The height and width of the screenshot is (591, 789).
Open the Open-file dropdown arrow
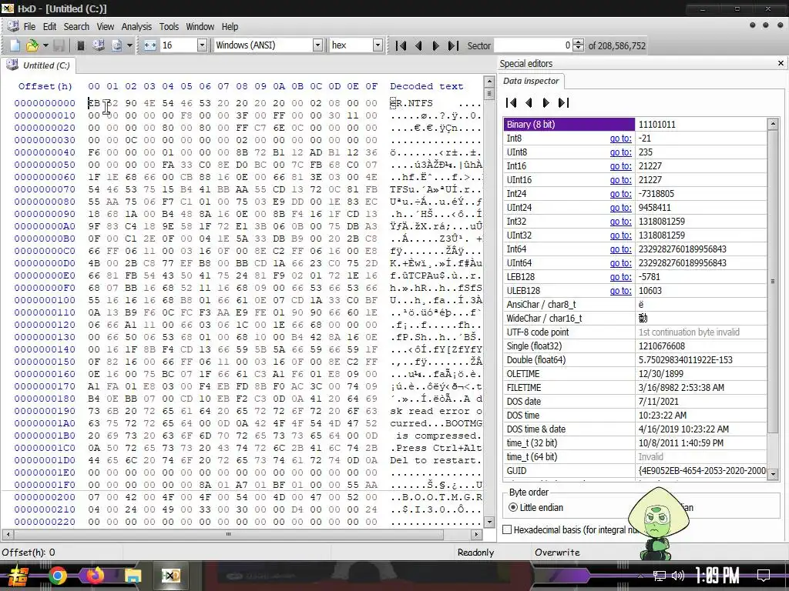(45, 45)
